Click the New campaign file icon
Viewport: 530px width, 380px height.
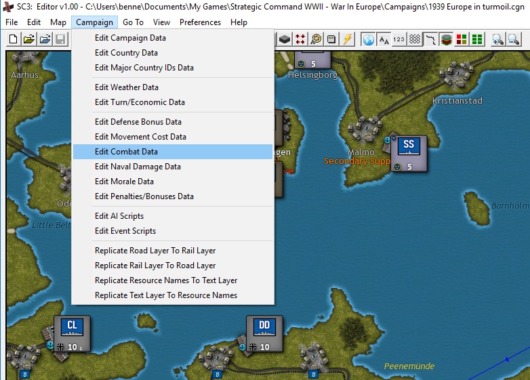(13, 39)
